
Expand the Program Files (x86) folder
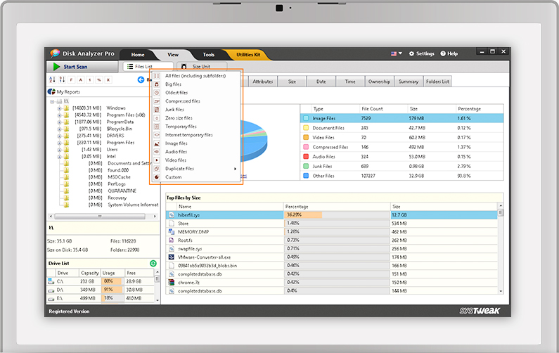click(59, 115)
